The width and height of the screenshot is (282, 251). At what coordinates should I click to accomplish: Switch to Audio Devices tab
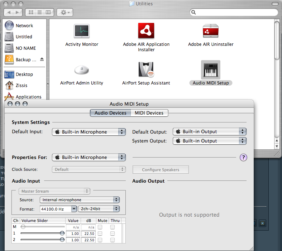(110, 113)
